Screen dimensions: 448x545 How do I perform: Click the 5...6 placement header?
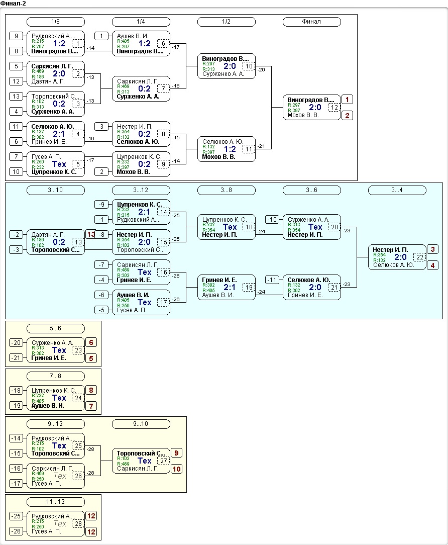click(56, 328)
